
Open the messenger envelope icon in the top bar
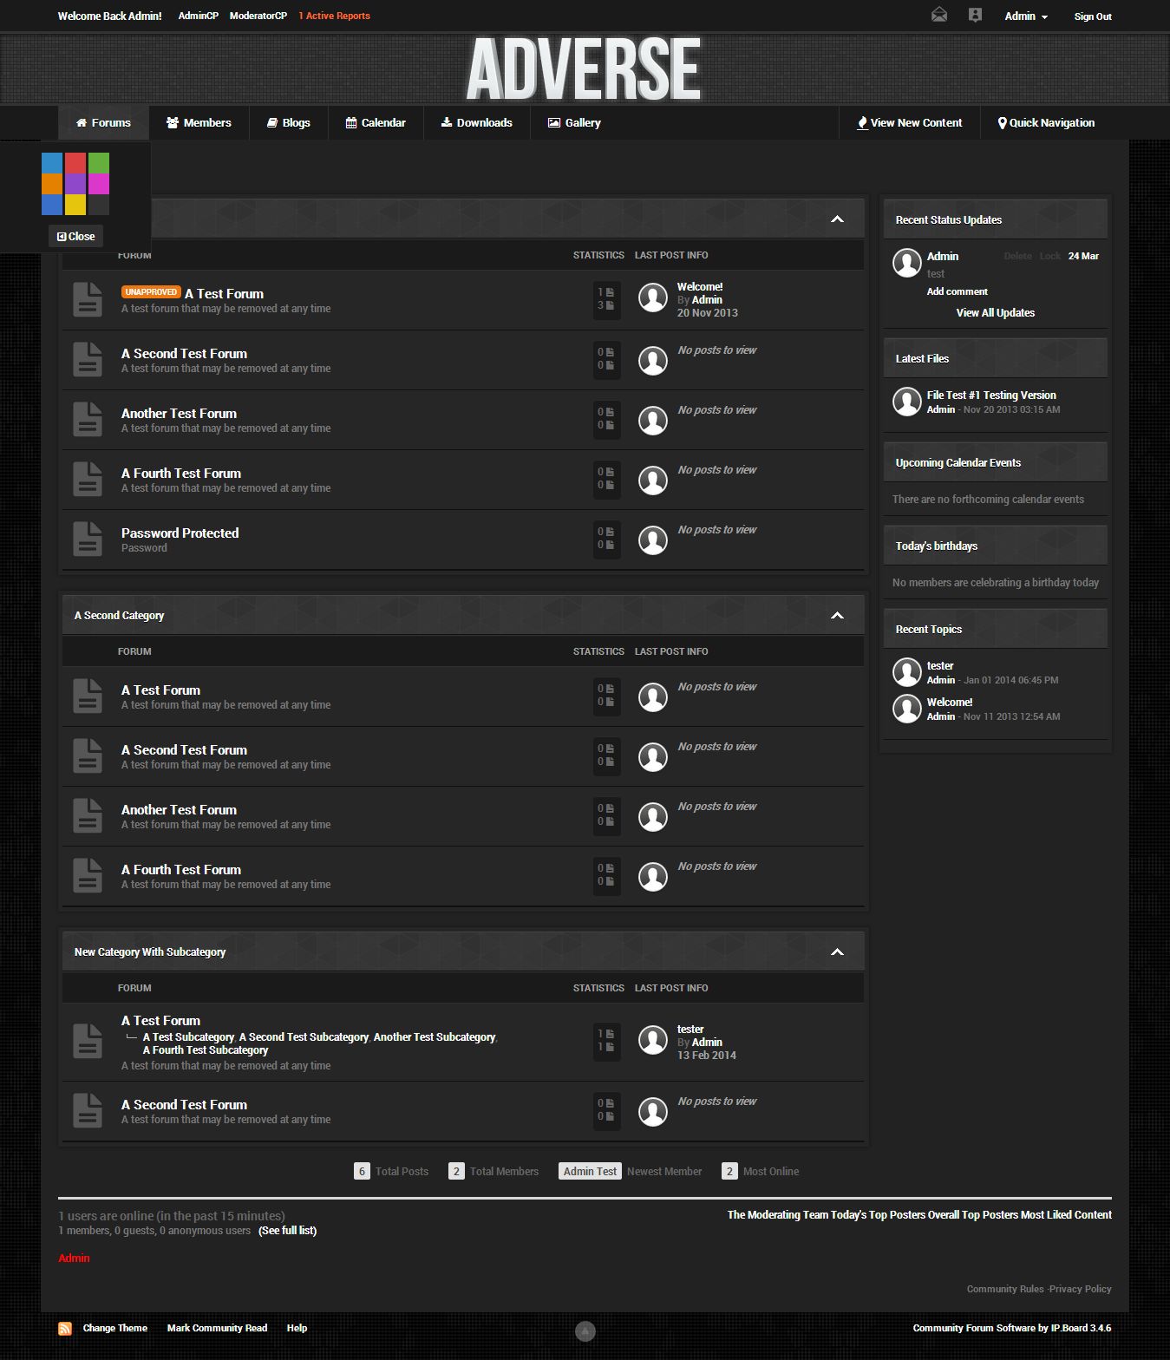pos(939,15)
